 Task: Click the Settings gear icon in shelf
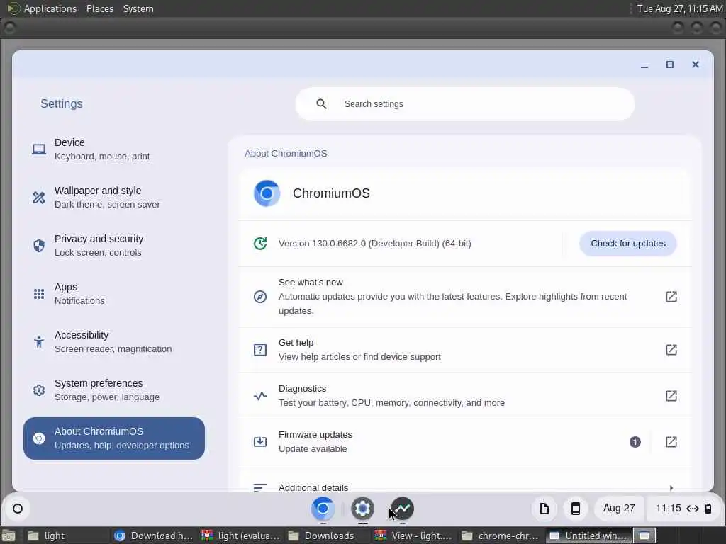click(362, 509)
